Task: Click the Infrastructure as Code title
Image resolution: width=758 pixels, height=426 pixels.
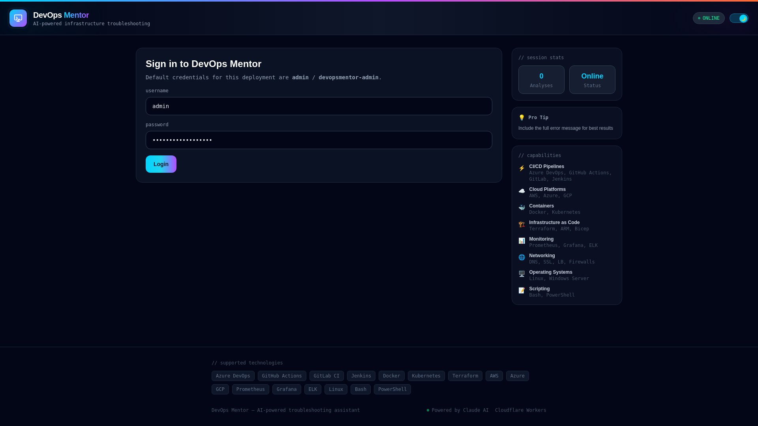Action: [555, 222]
